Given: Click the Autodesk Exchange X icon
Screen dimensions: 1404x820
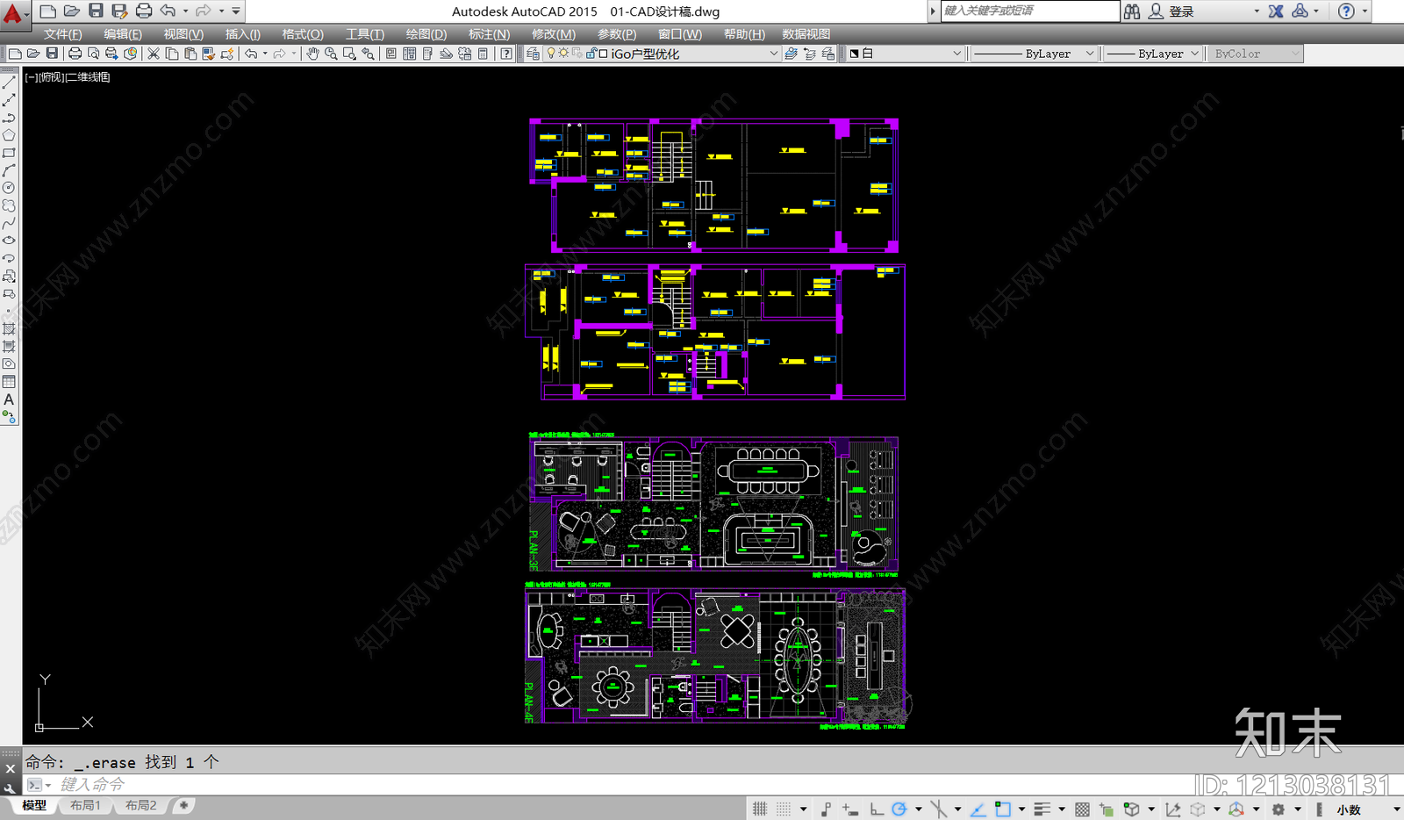Looking at the screenshot, I should pyautogui.click(x=1276, y=11).
